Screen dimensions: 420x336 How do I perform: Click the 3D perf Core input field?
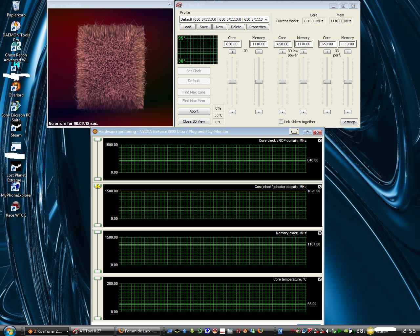(x=327, y=44)
